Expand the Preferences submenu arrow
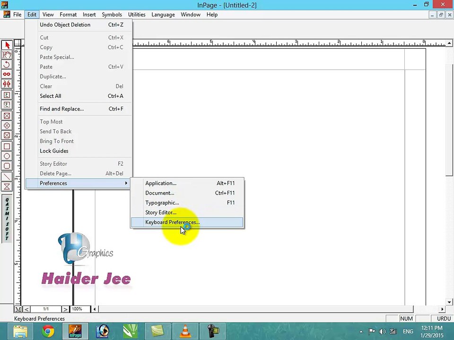 [126, 183]
